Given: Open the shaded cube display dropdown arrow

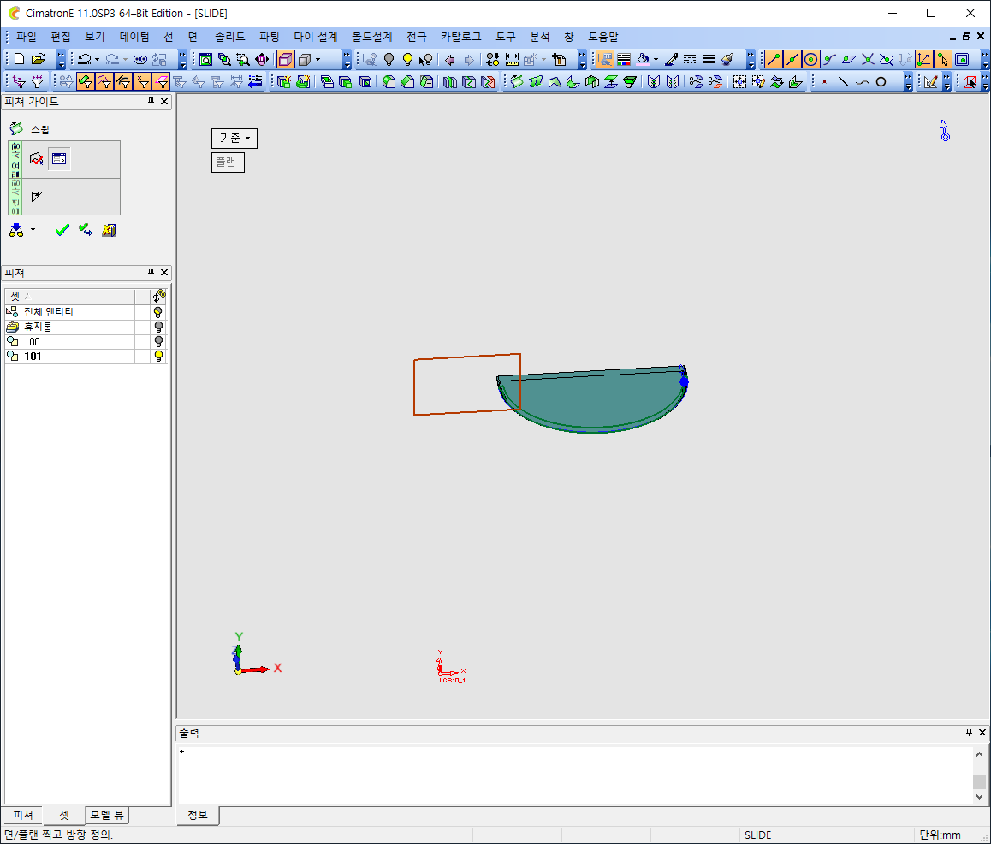Looking at the screenshot, I should [317, 59].
